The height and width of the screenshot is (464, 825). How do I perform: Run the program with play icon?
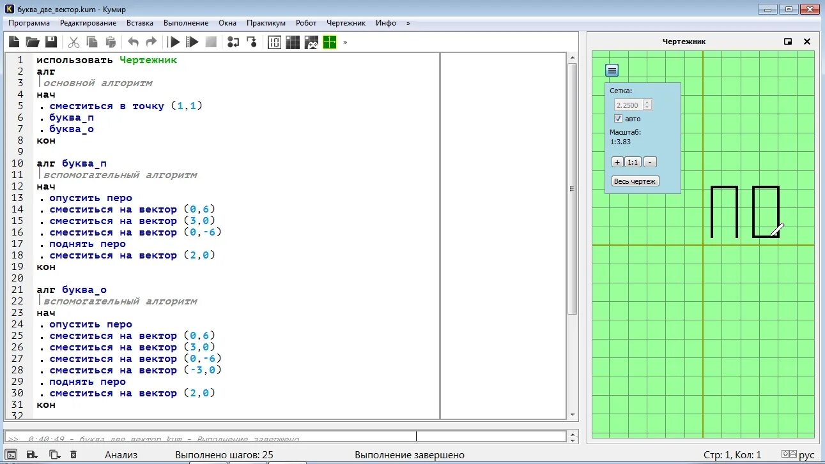click(x=174, y=42)
